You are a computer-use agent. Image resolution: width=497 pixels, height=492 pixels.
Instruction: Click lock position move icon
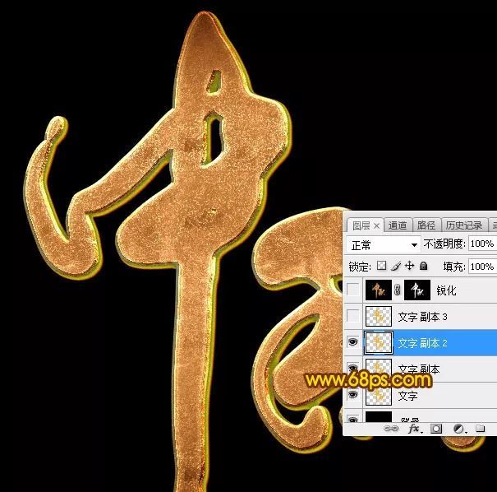tap(409, 267)
